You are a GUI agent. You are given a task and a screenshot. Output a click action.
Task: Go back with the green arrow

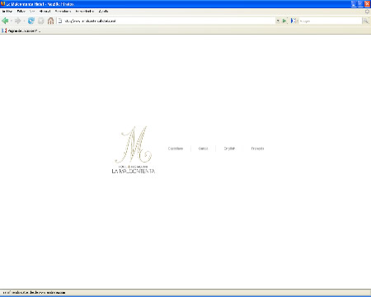click(5, 21)
